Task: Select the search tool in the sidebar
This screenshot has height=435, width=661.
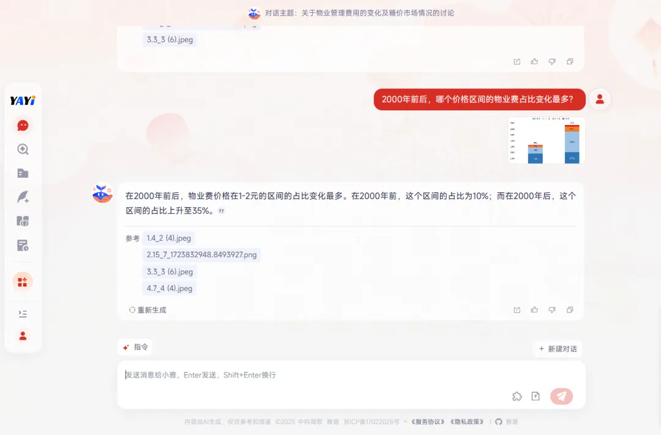Action: click(x=23, y=149)
